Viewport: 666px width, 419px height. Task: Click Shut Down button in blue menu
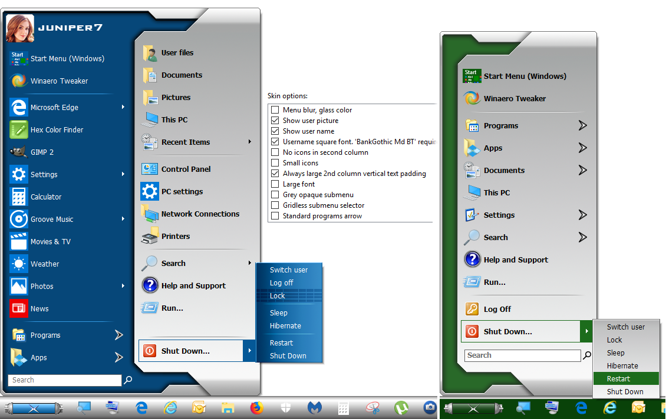tap(185, 351)
